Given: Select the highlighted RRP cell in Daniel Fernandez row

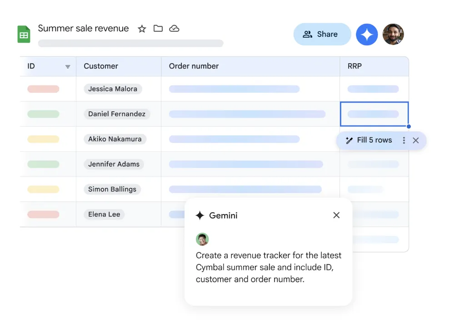Looking at the screenshot, I should (x=374, y=114).
